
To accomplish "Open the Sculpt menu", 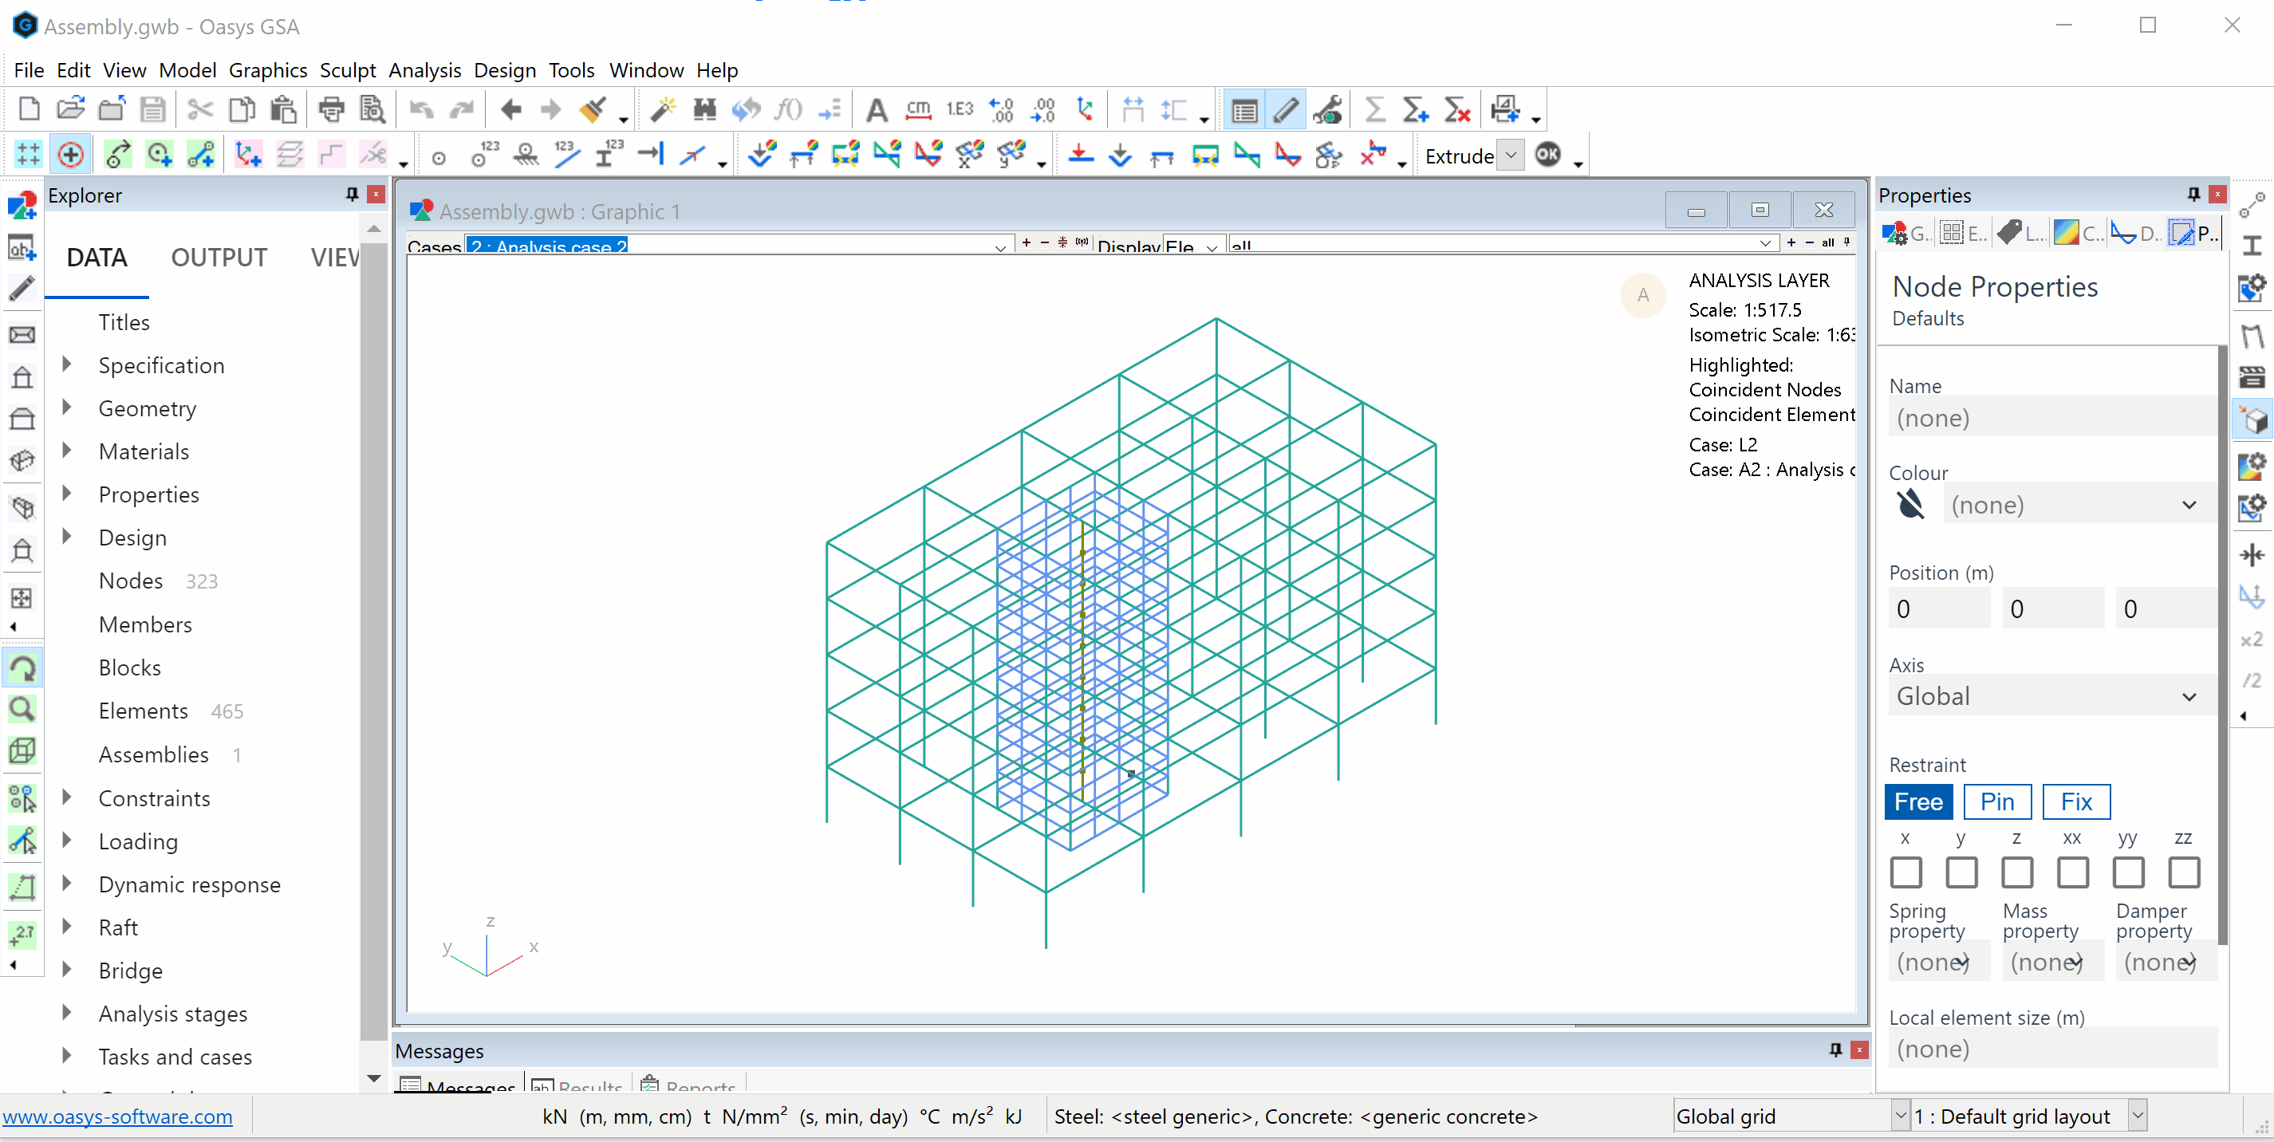I will [347, 69].
